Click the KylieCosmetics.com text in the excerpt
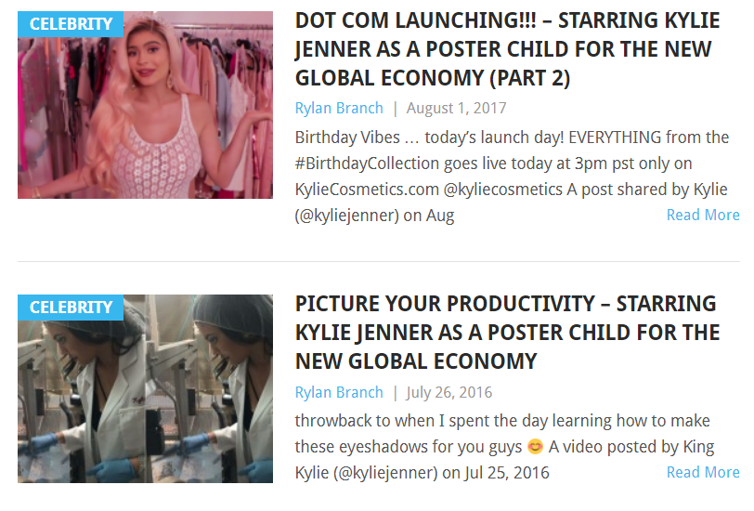754x511 pixels. 366,190
